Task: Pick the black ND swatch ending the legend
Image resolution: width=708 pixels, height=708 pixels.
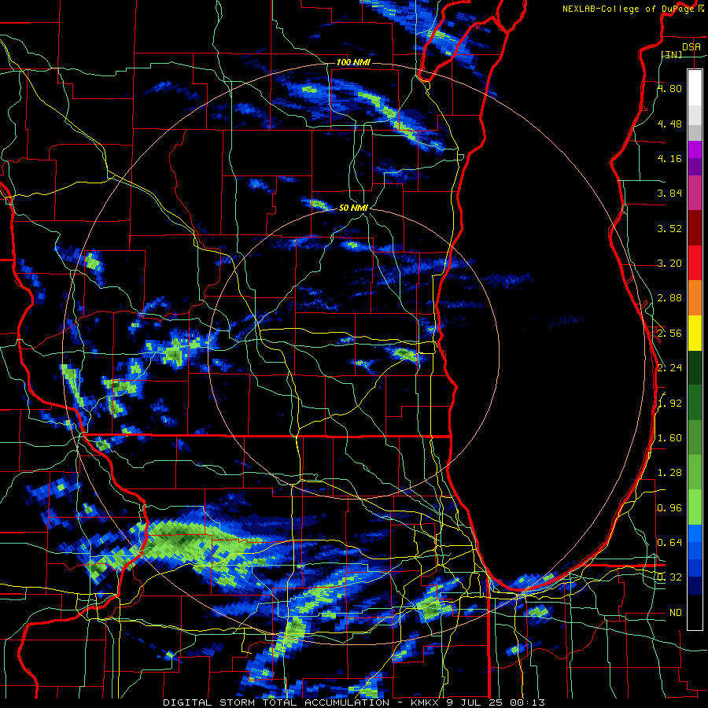Action: point(695,612)
